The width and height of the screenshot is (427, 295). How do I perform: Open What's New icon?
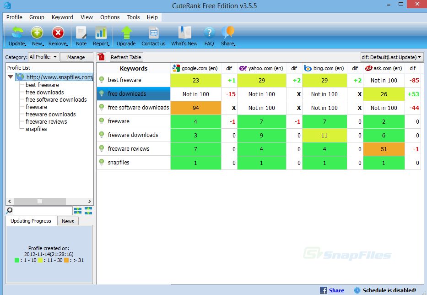pos(184,33)
